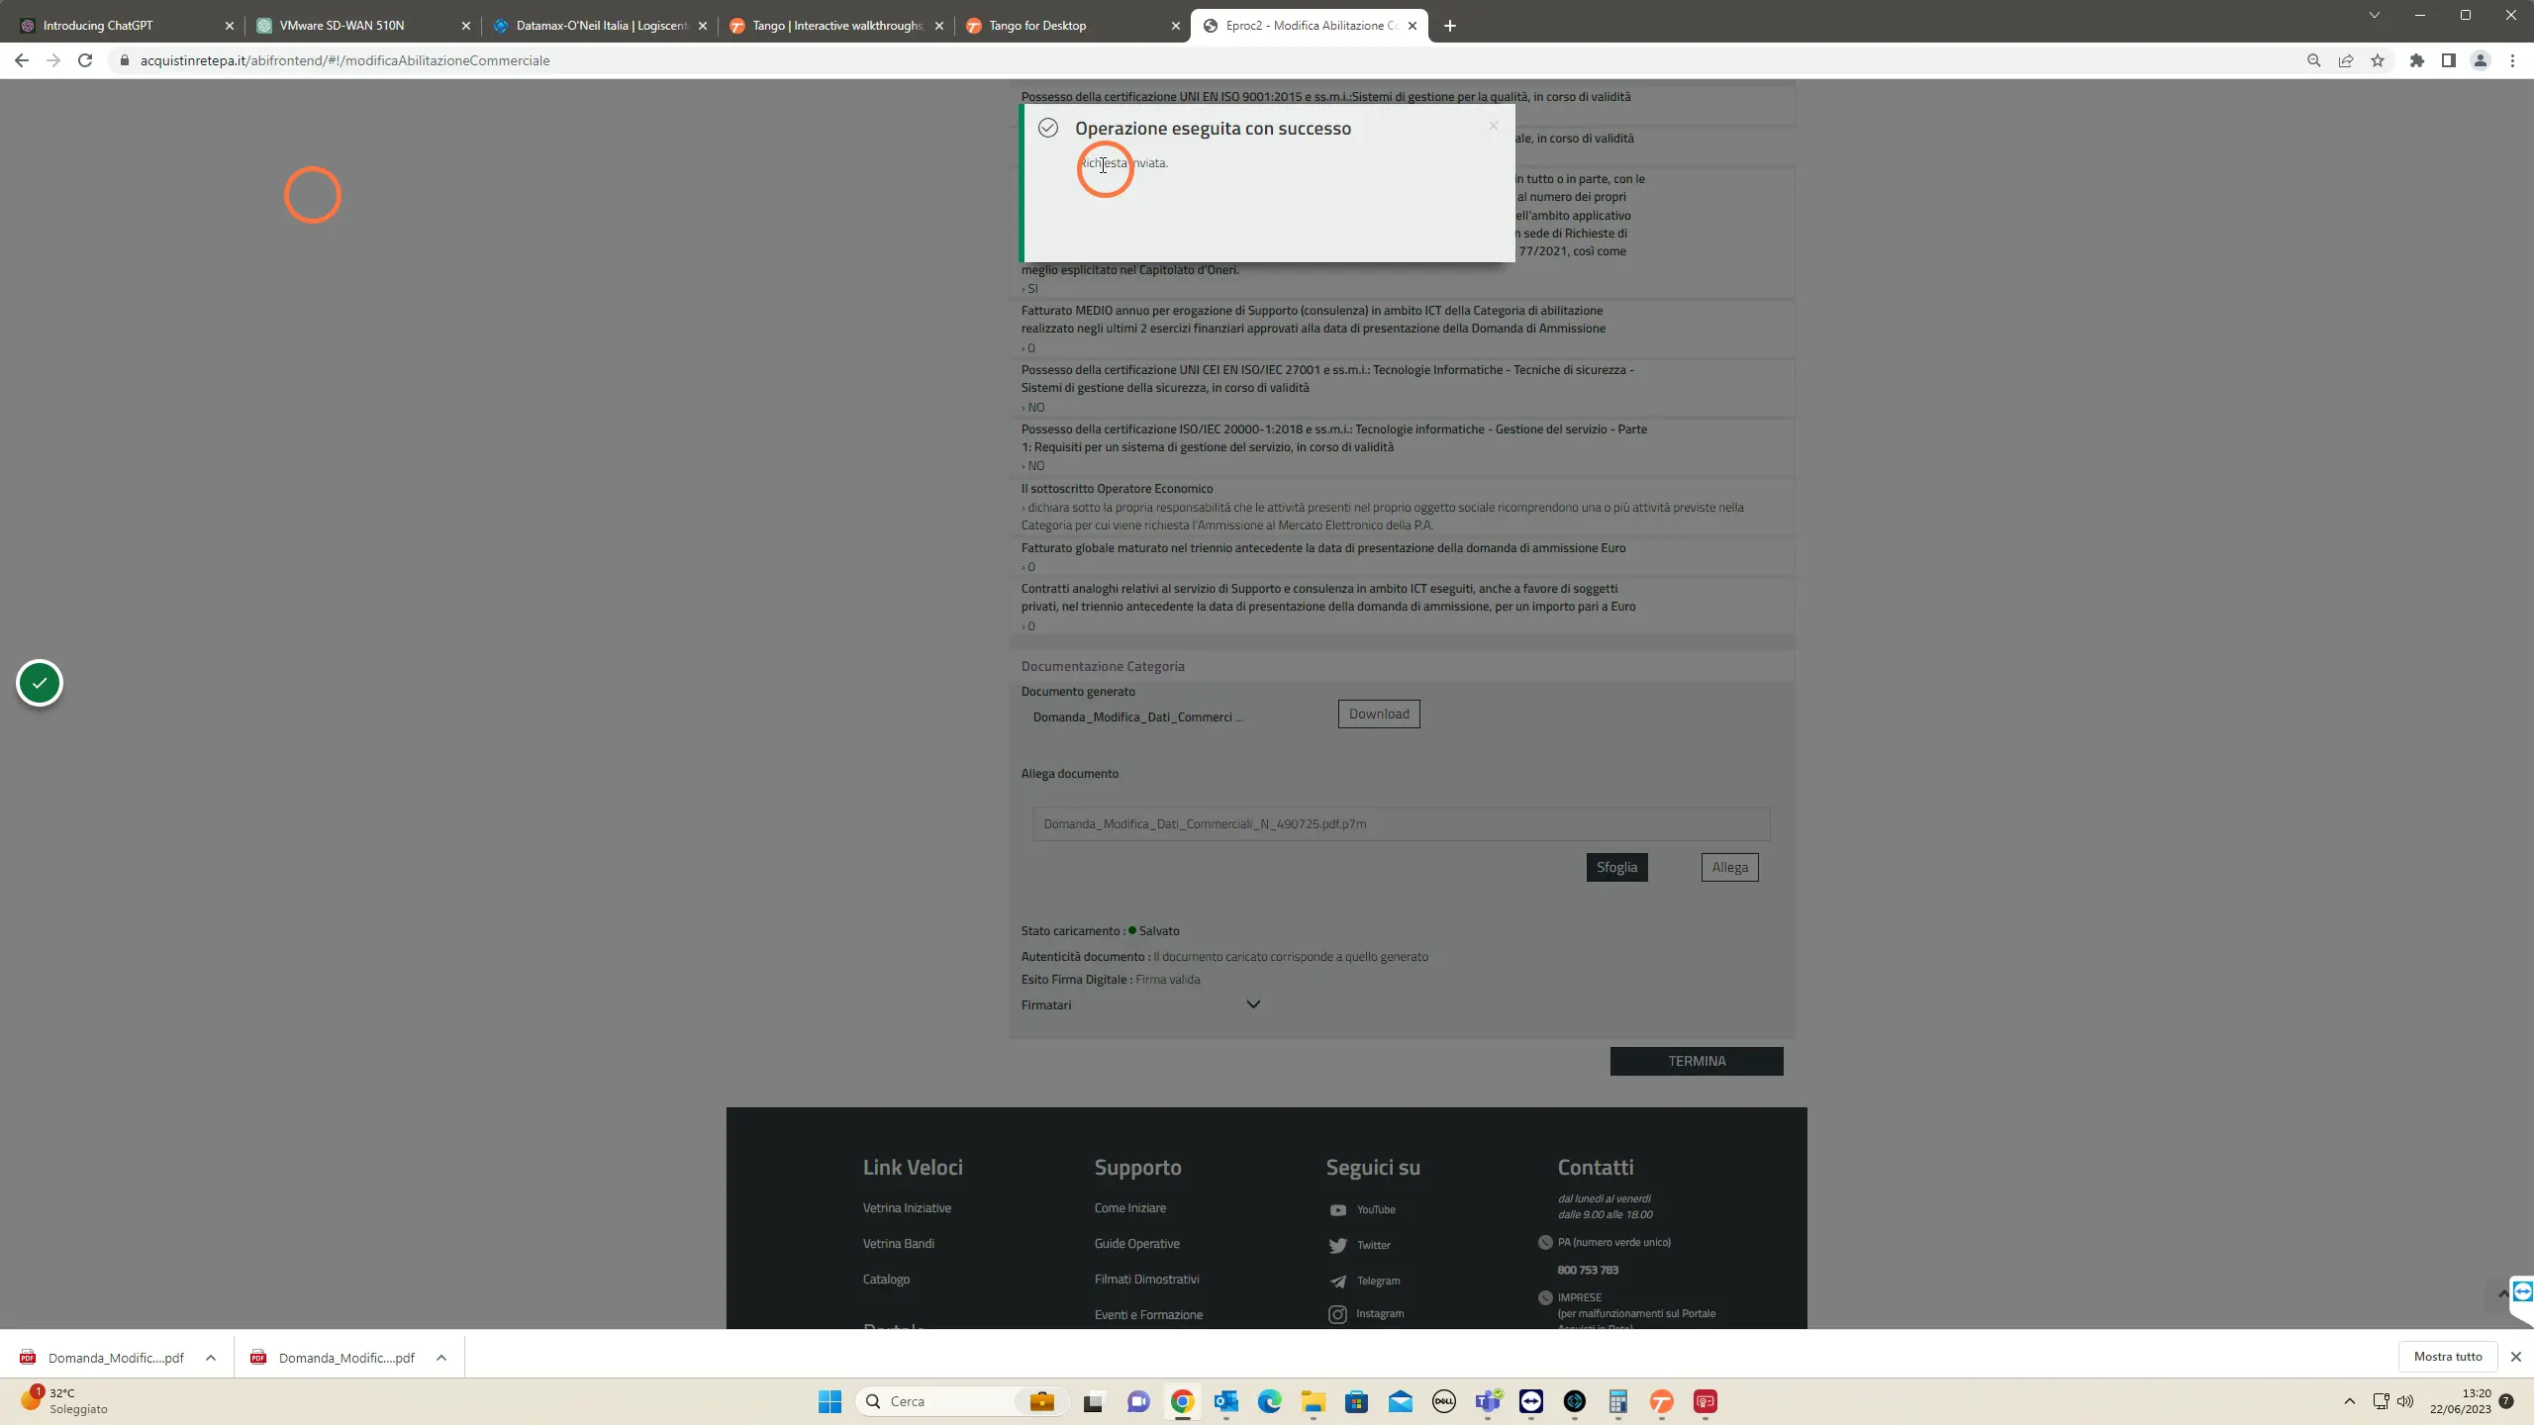2534x1425 pixels.
Task: Open the tab search dropdown arrow
Action: (2374, 15)
